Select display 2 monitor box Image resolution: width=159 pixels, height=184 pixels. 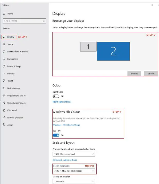coord(113,51)
